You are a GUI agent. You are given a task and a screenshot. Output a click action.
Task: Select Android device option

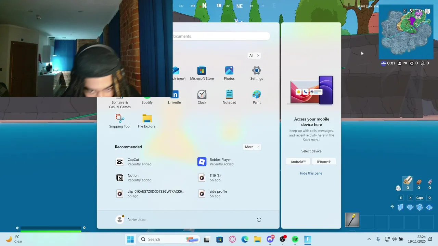pyautogui.click(x=298, y=162)
